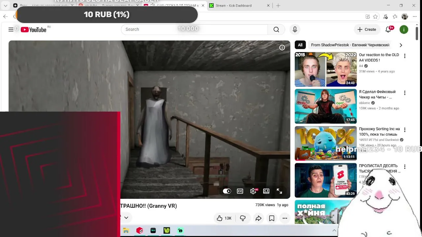
Task: Share the Granny VR video
Action: (x=258, y=218)
